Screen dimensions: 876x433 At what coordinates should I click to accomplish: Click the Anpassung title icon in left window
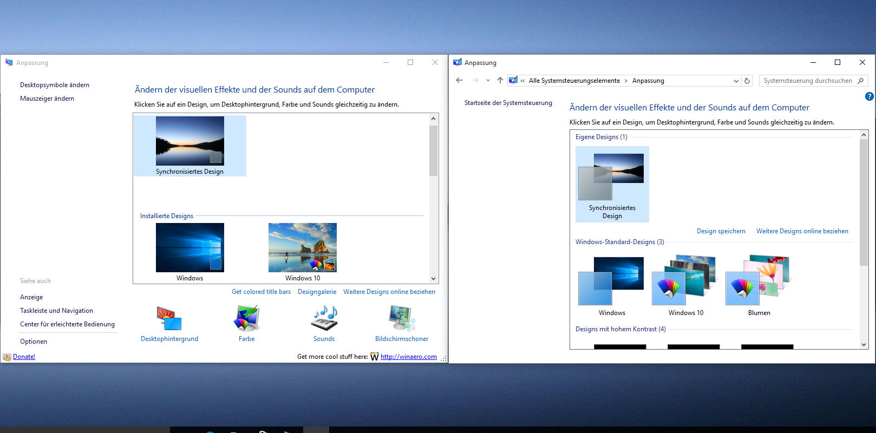9,63
